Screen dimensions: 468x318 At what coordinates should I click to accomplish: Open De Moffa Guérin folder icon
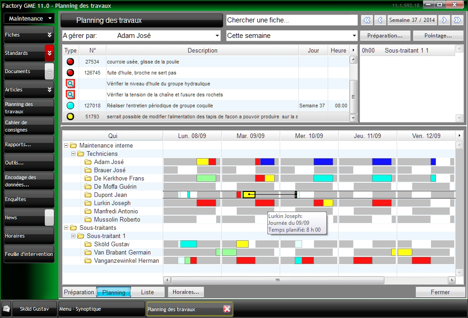[88, 186]
